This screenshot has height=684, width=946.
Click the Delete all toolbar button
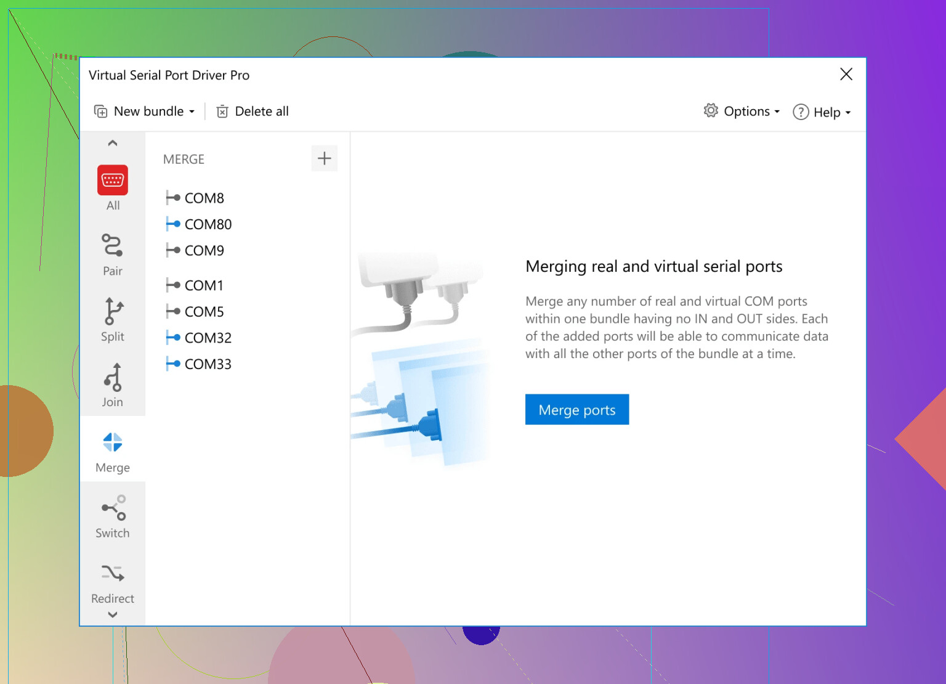tap(253, 112)
